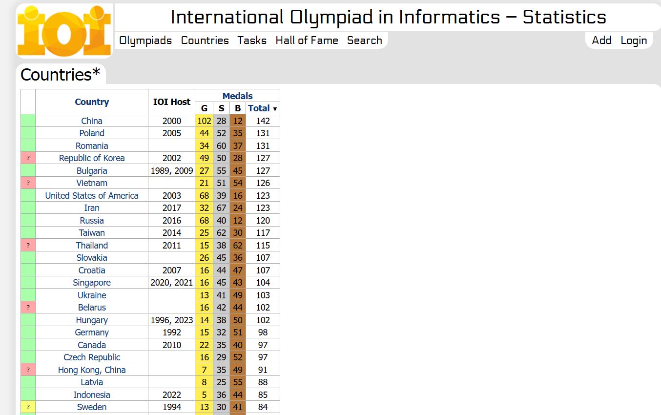Open the Sweden country link
Viewport: 661px width, 415px height.
(x=92, y=407)
